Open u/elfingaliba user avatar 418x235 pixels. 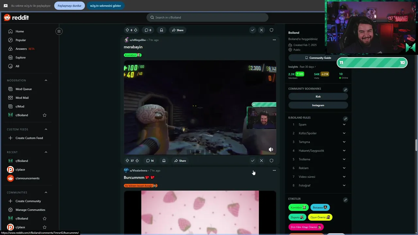(x=126, y=40)
